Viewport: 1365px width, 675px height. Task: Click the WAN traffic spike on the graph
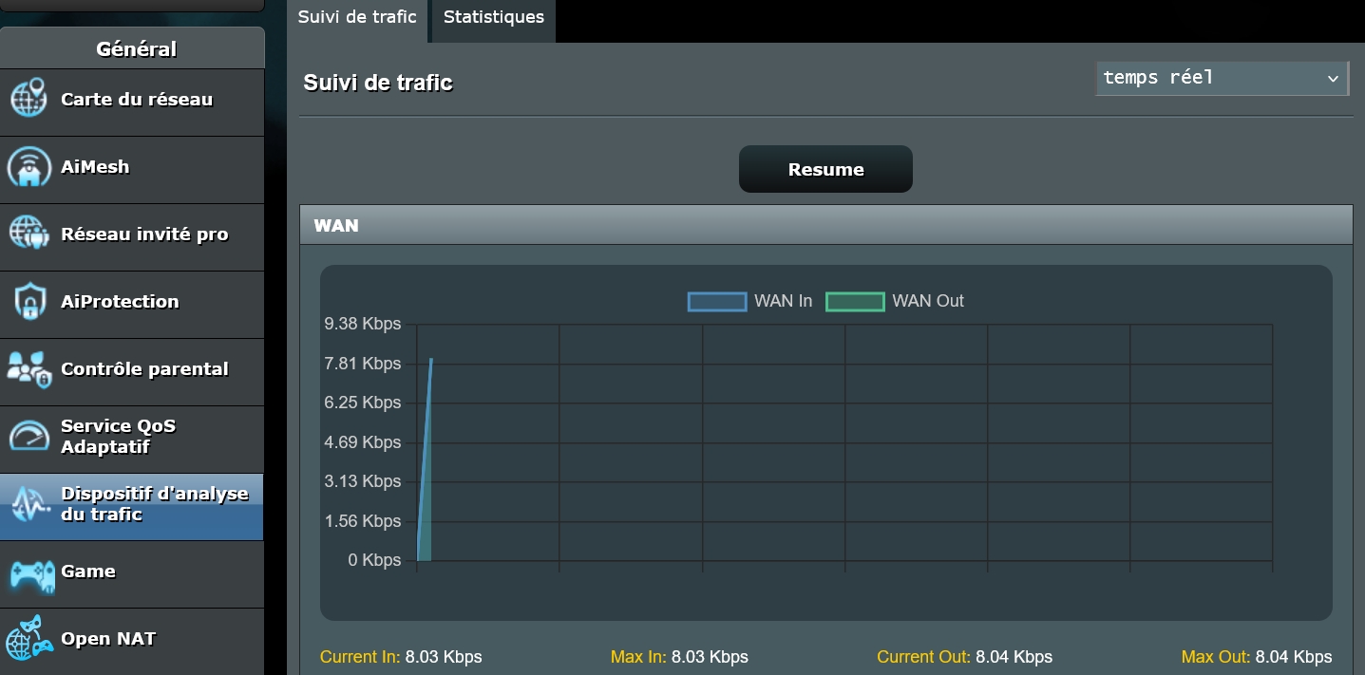426,459
